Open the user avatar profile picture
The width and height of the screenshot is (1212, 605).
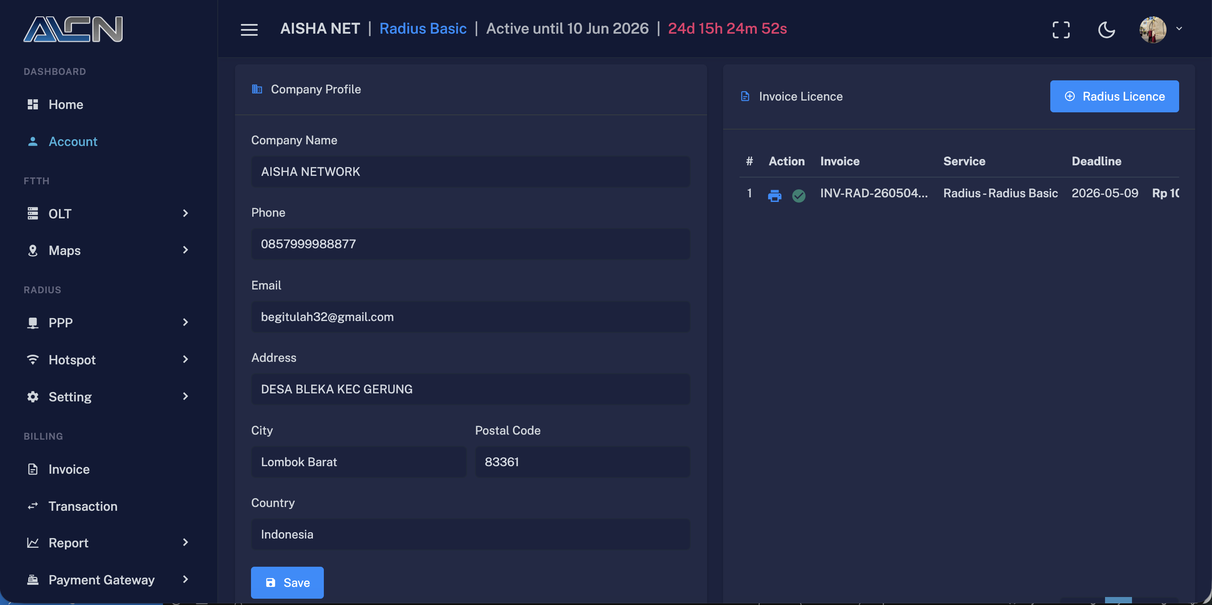coord(1152,29)
